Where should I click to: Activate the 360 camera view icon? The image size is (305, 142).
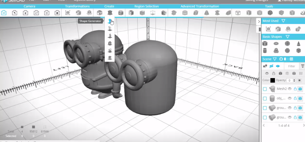[4, 13]
